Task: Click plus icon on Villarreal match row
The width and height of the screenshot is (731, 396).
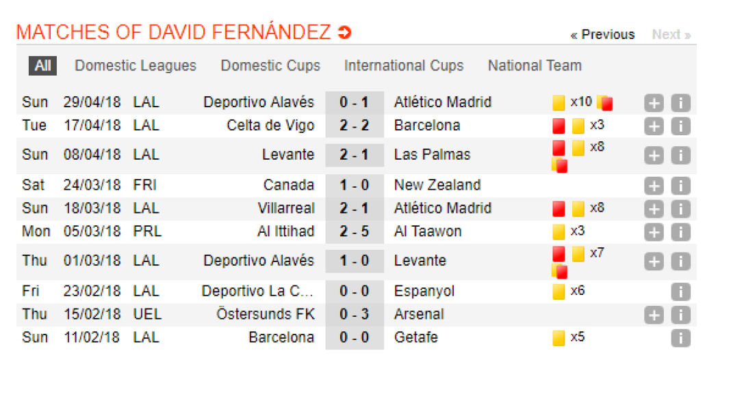Action: [x=654, y=209]
